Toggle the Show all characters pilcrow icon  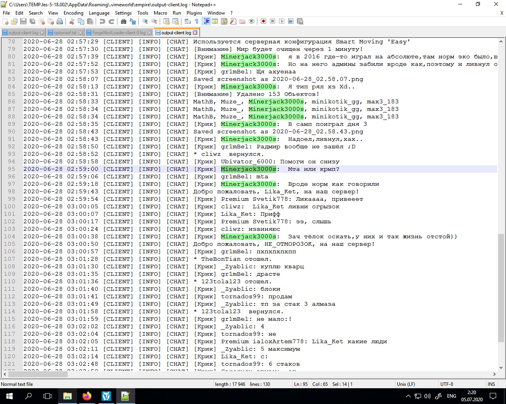tap(197, 21)
